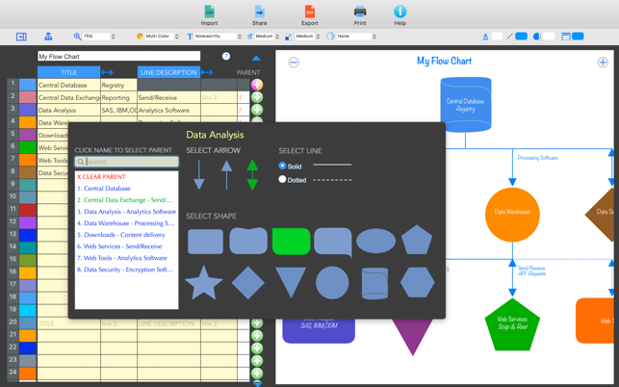Viewport: 619px width, 387px height.
Task: Click the green plus button on row 3
Action: point(257,110)
